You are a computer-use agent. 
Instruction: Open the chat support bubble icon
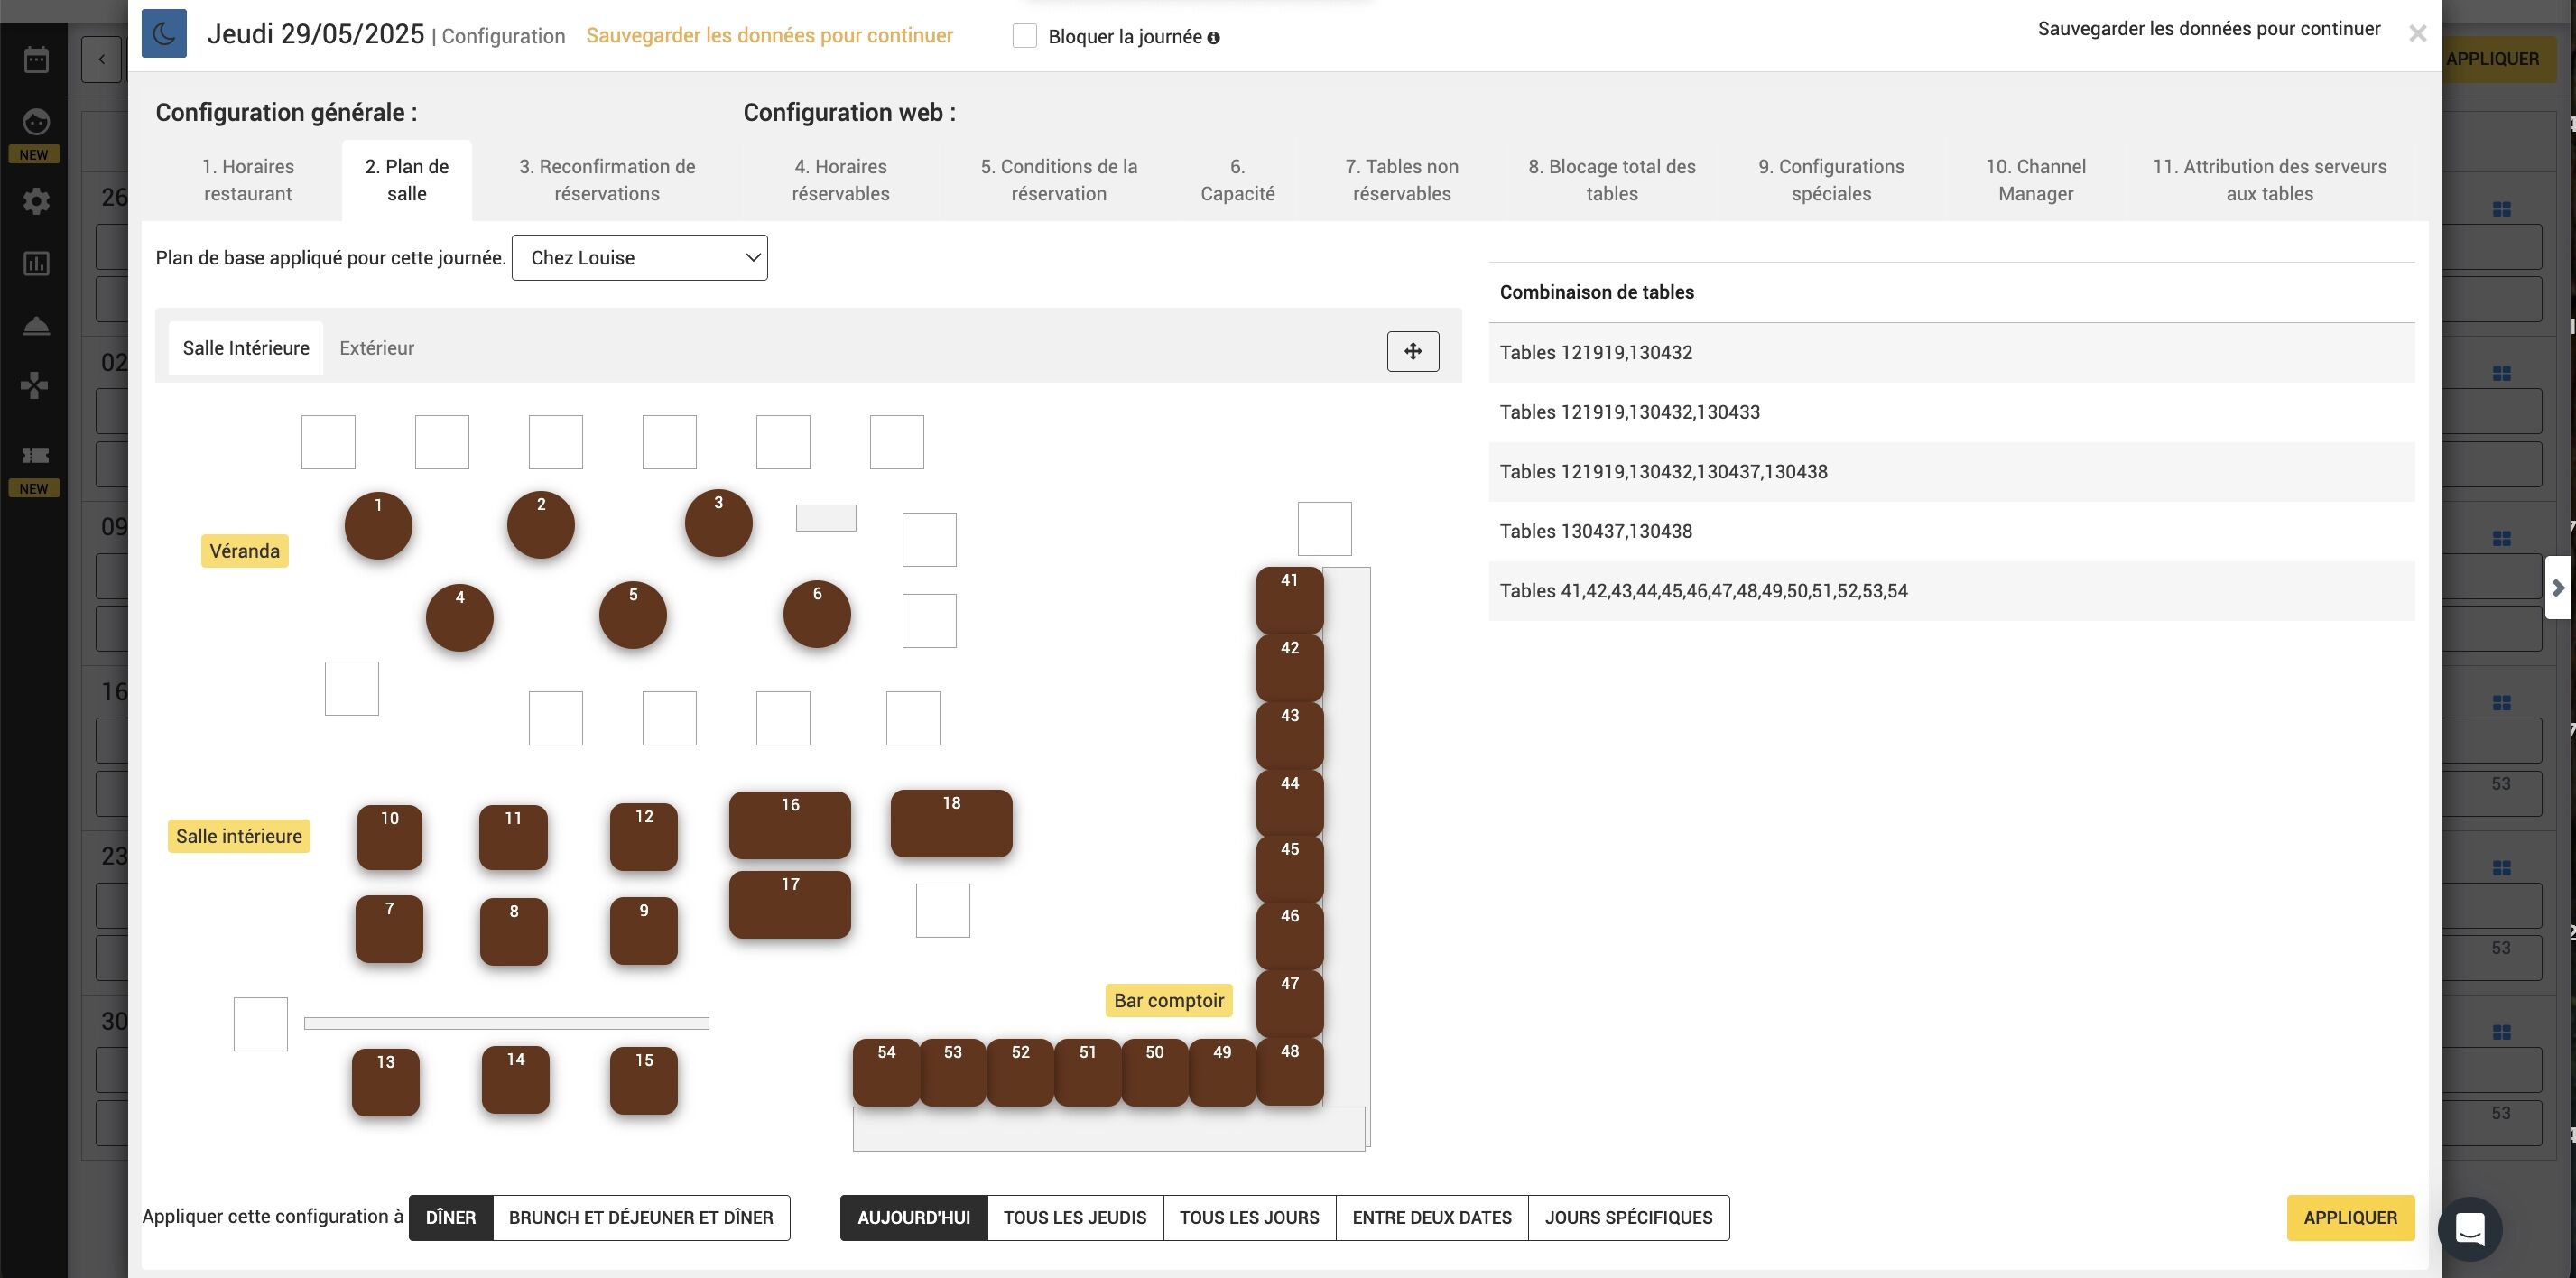click(x=2469, y=1228)
